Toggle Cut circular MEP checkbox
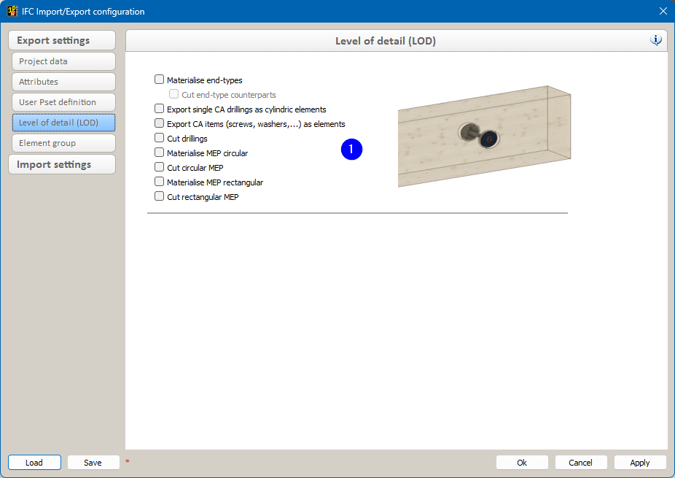 pos(160,167)
